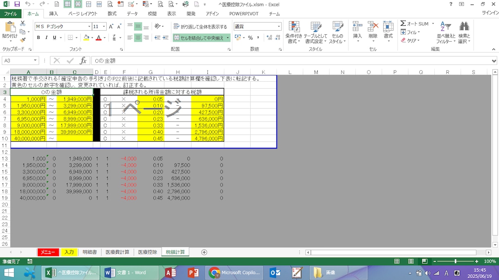
Task: Apply percent style with the % icon
Action: 250,38
